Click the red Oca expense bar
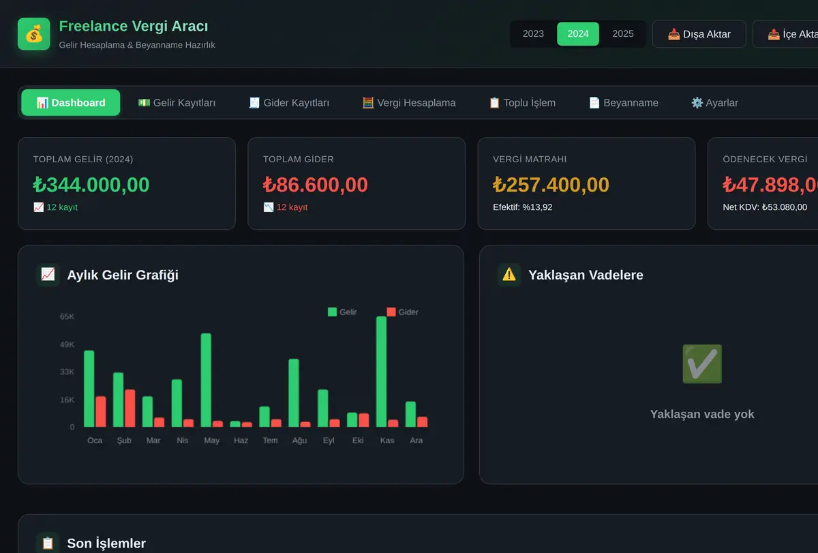The width and height of the screenshot is (818, 553). point(101,412)
